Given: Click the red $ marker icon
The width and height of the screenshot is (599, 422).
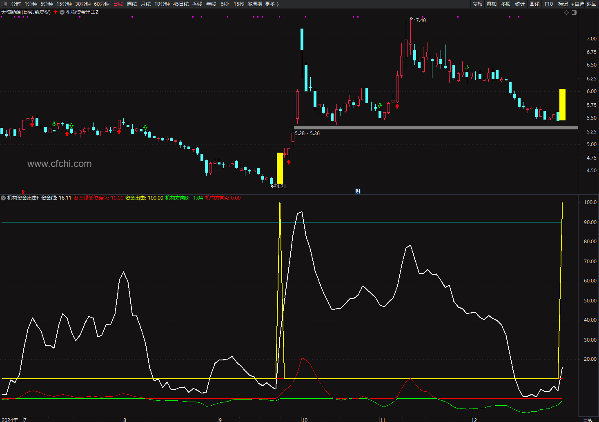Looking at the screenshot, I should [23, 191].
